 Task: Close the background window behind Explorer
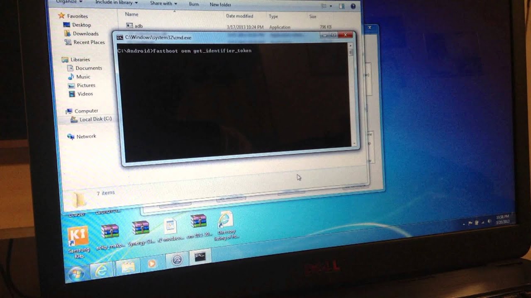click(x=370, y=28)
